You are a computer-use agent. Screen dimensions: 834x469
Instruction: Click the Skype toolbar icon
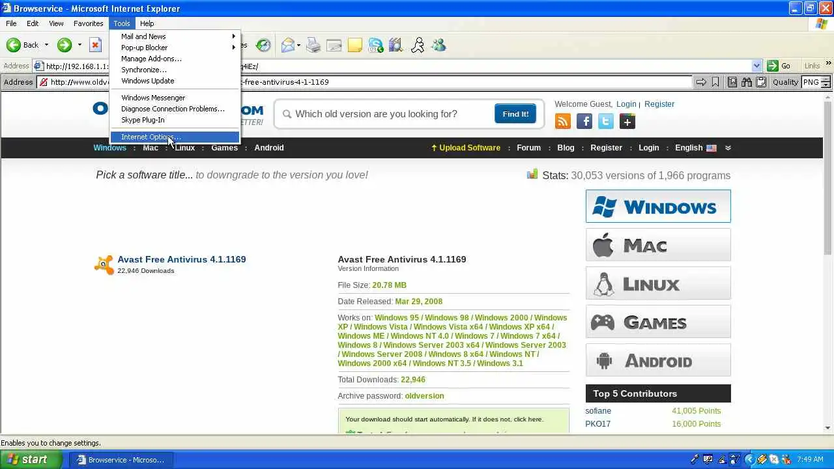tap(376, 45)
